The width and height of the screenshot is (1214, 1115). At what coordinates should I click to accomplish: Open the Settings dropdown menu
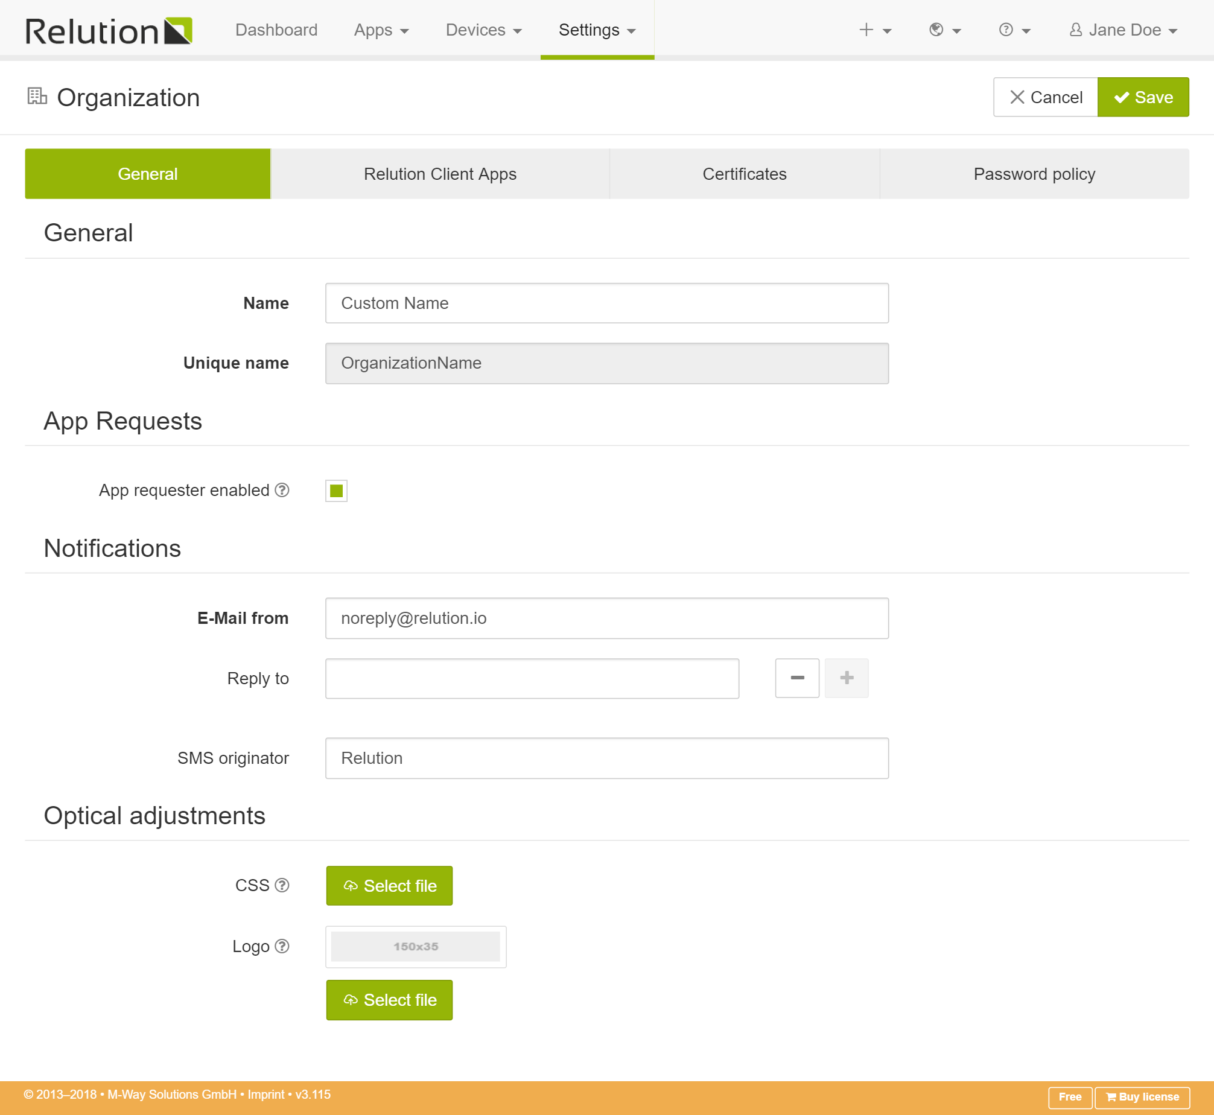coord(597,30)
